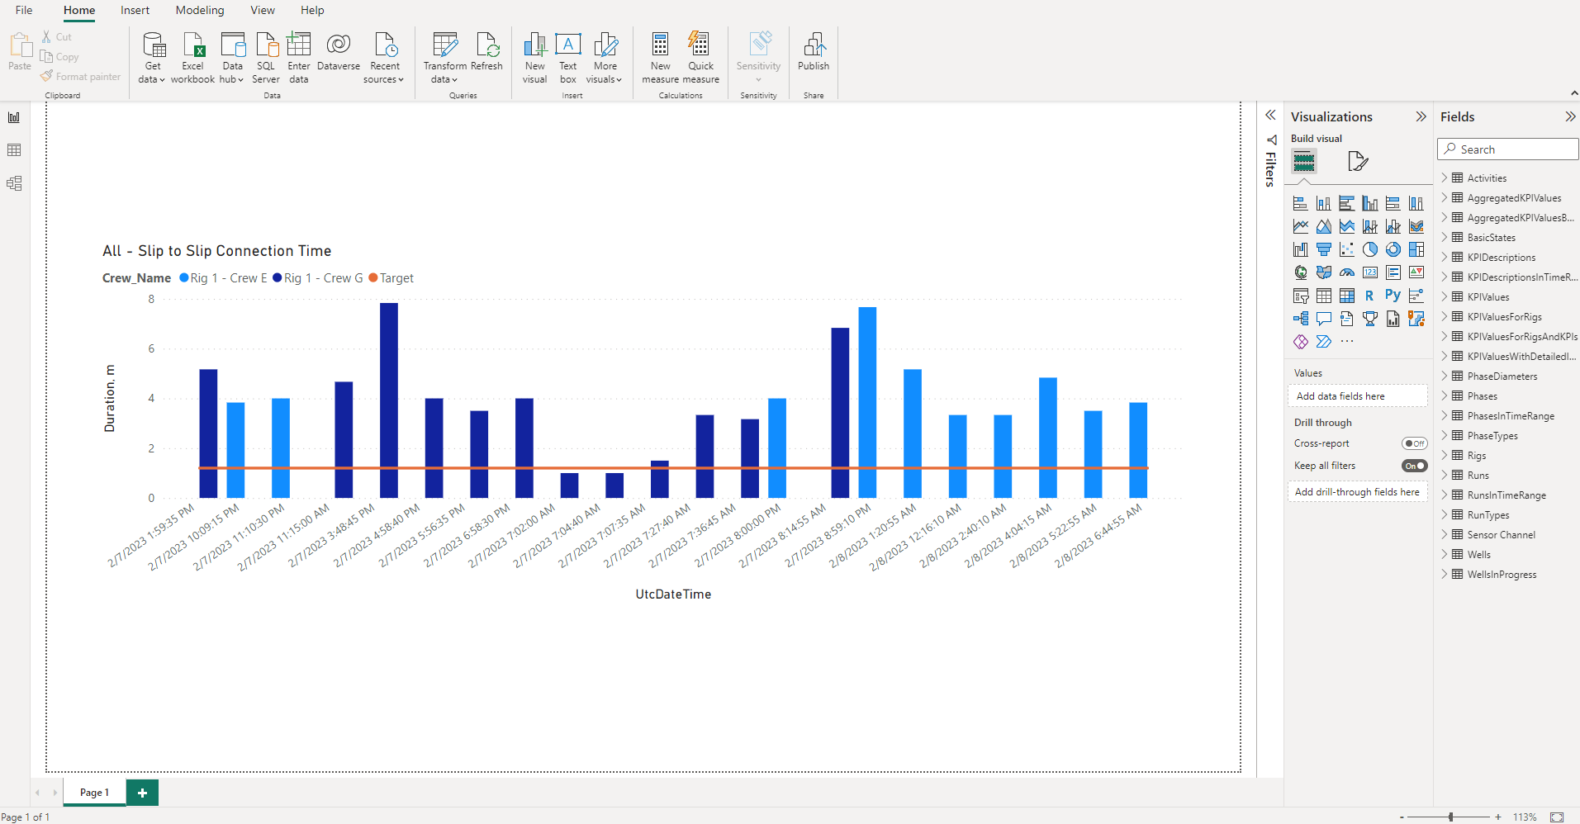Viewport: 1580px width, 824px height.
Task: Click the zoom slider in status bar
Action: pos(1450,817)
